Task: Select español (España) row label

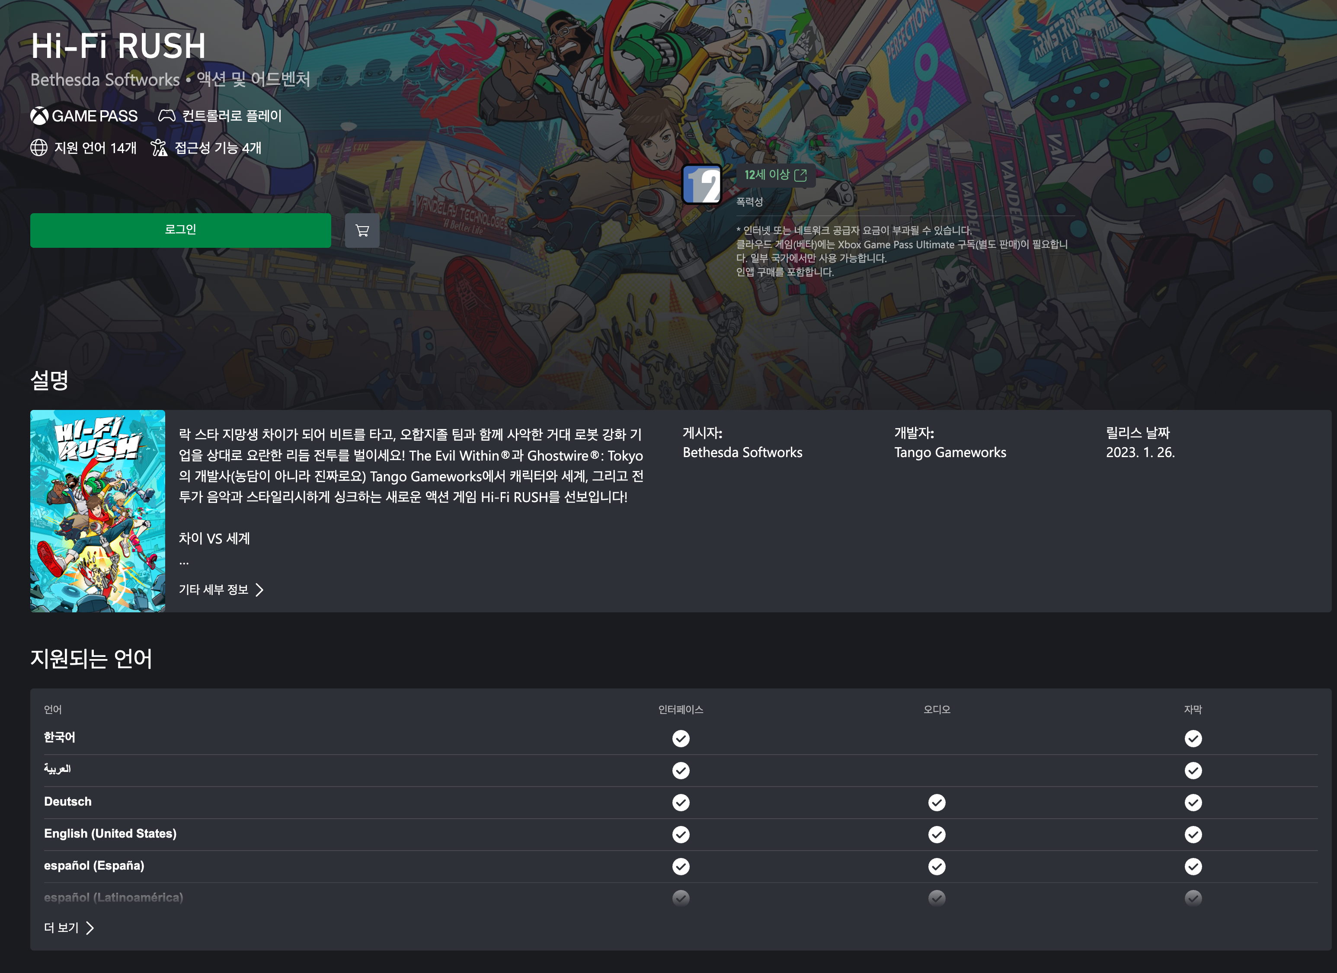Action: 94,866
